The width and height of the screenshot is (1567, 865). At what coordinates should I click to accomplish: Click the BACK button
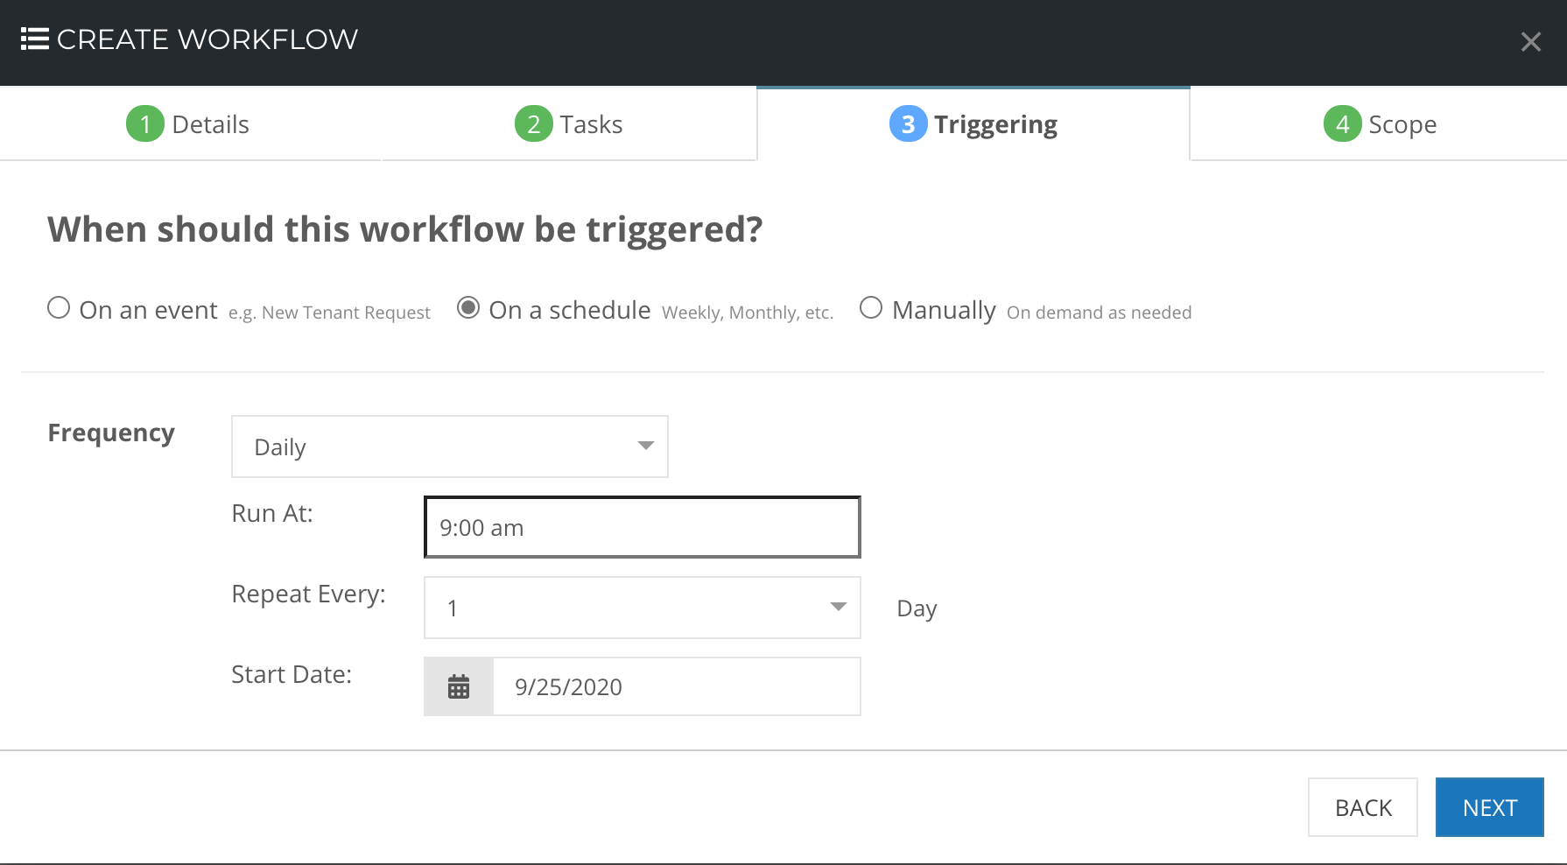click(x=1363, y=807)
